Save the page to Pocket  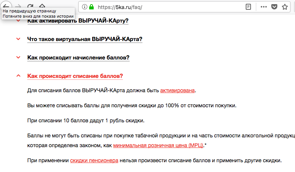(x=274, y=7)
